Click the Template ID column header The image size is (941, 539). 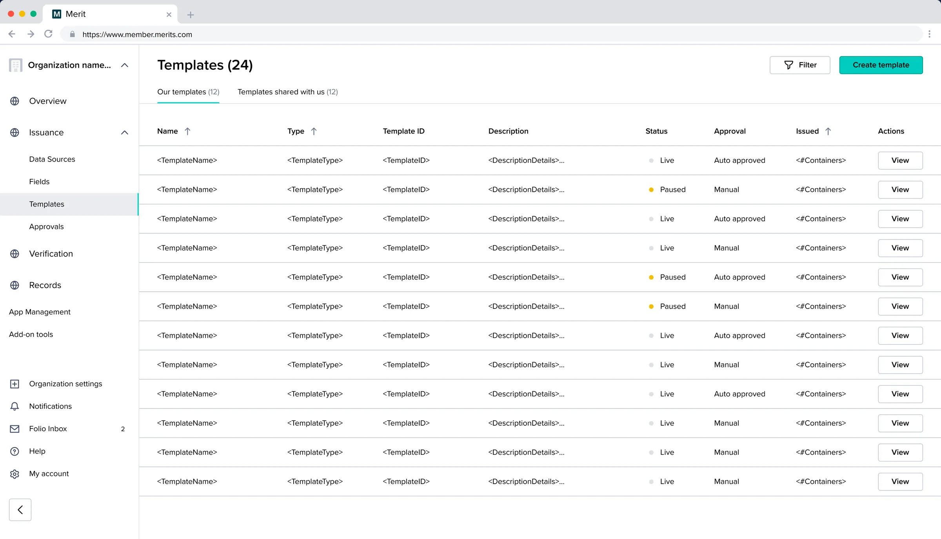click(x=403, y=131)
